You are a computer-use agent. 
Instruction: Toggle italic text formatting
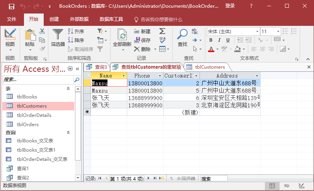click(219, 40)
